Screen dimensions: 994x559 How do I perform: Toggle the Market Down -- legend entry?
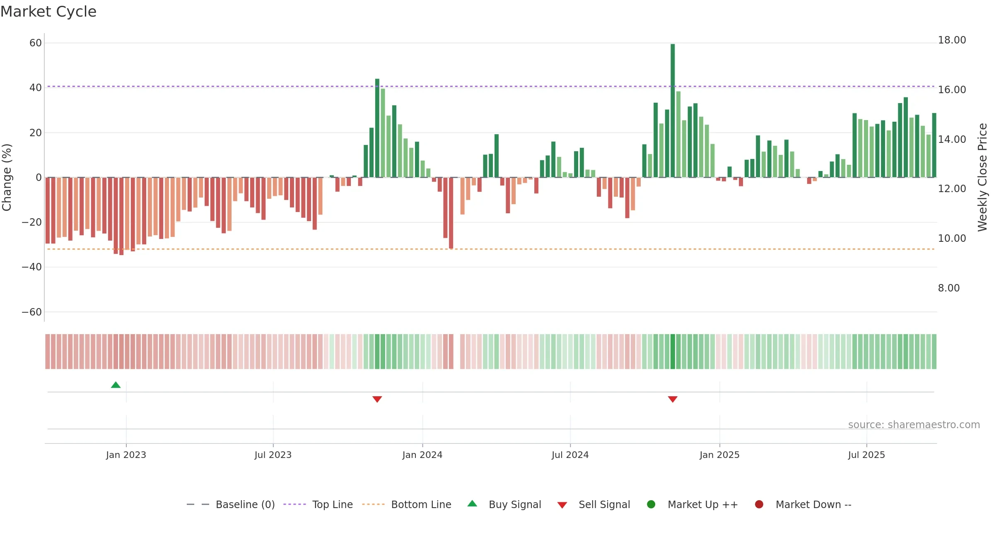(803, 504)
